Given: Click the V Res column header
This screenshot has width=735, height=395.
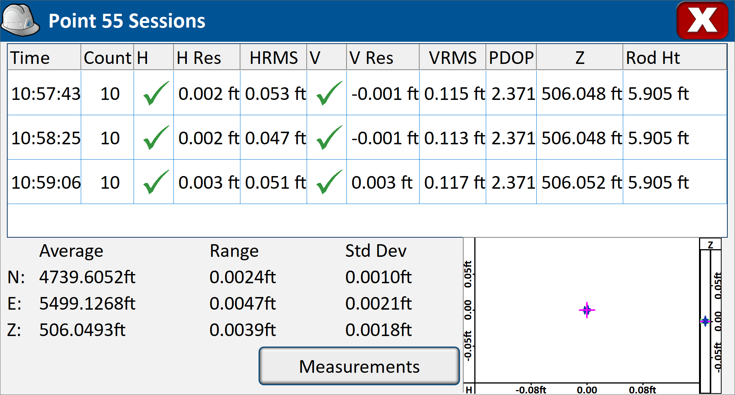Looking at the screenshot, I should [383, 57].
